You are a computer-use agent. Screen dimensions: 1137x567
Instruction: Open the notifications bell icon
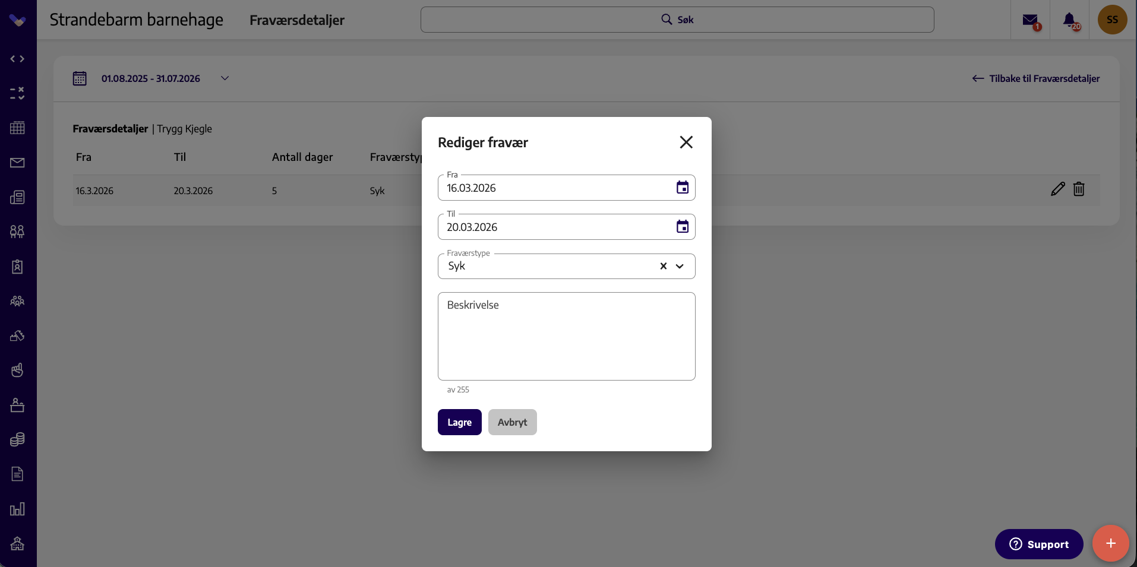click(1069, 20)
